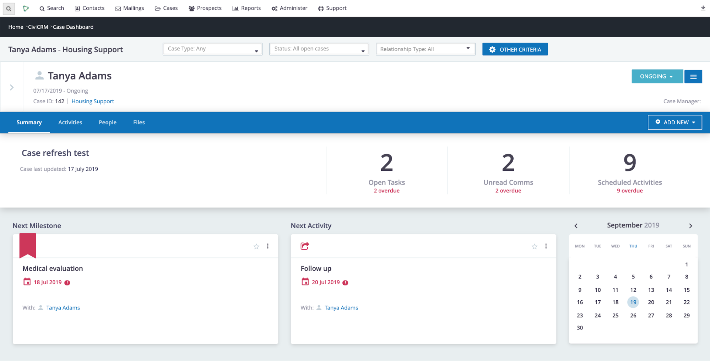Viewport: 710px width, 361px height.
Task: Select September 1 in the calendar
Action: pyautogui.click(x=687, y=264)
